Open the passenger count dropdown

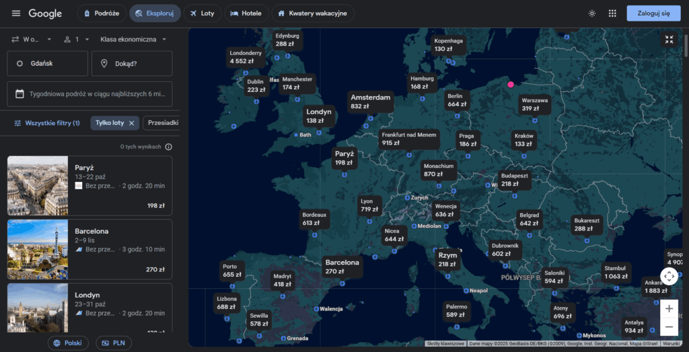(x=77, y=39)
